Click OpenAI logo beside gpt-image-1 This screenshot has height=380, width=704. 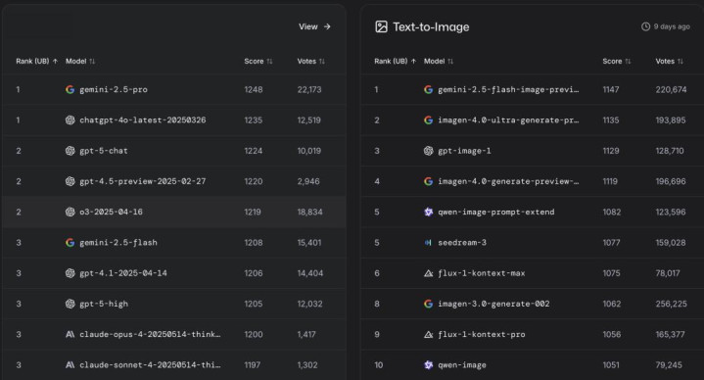[x=428, y=151]
